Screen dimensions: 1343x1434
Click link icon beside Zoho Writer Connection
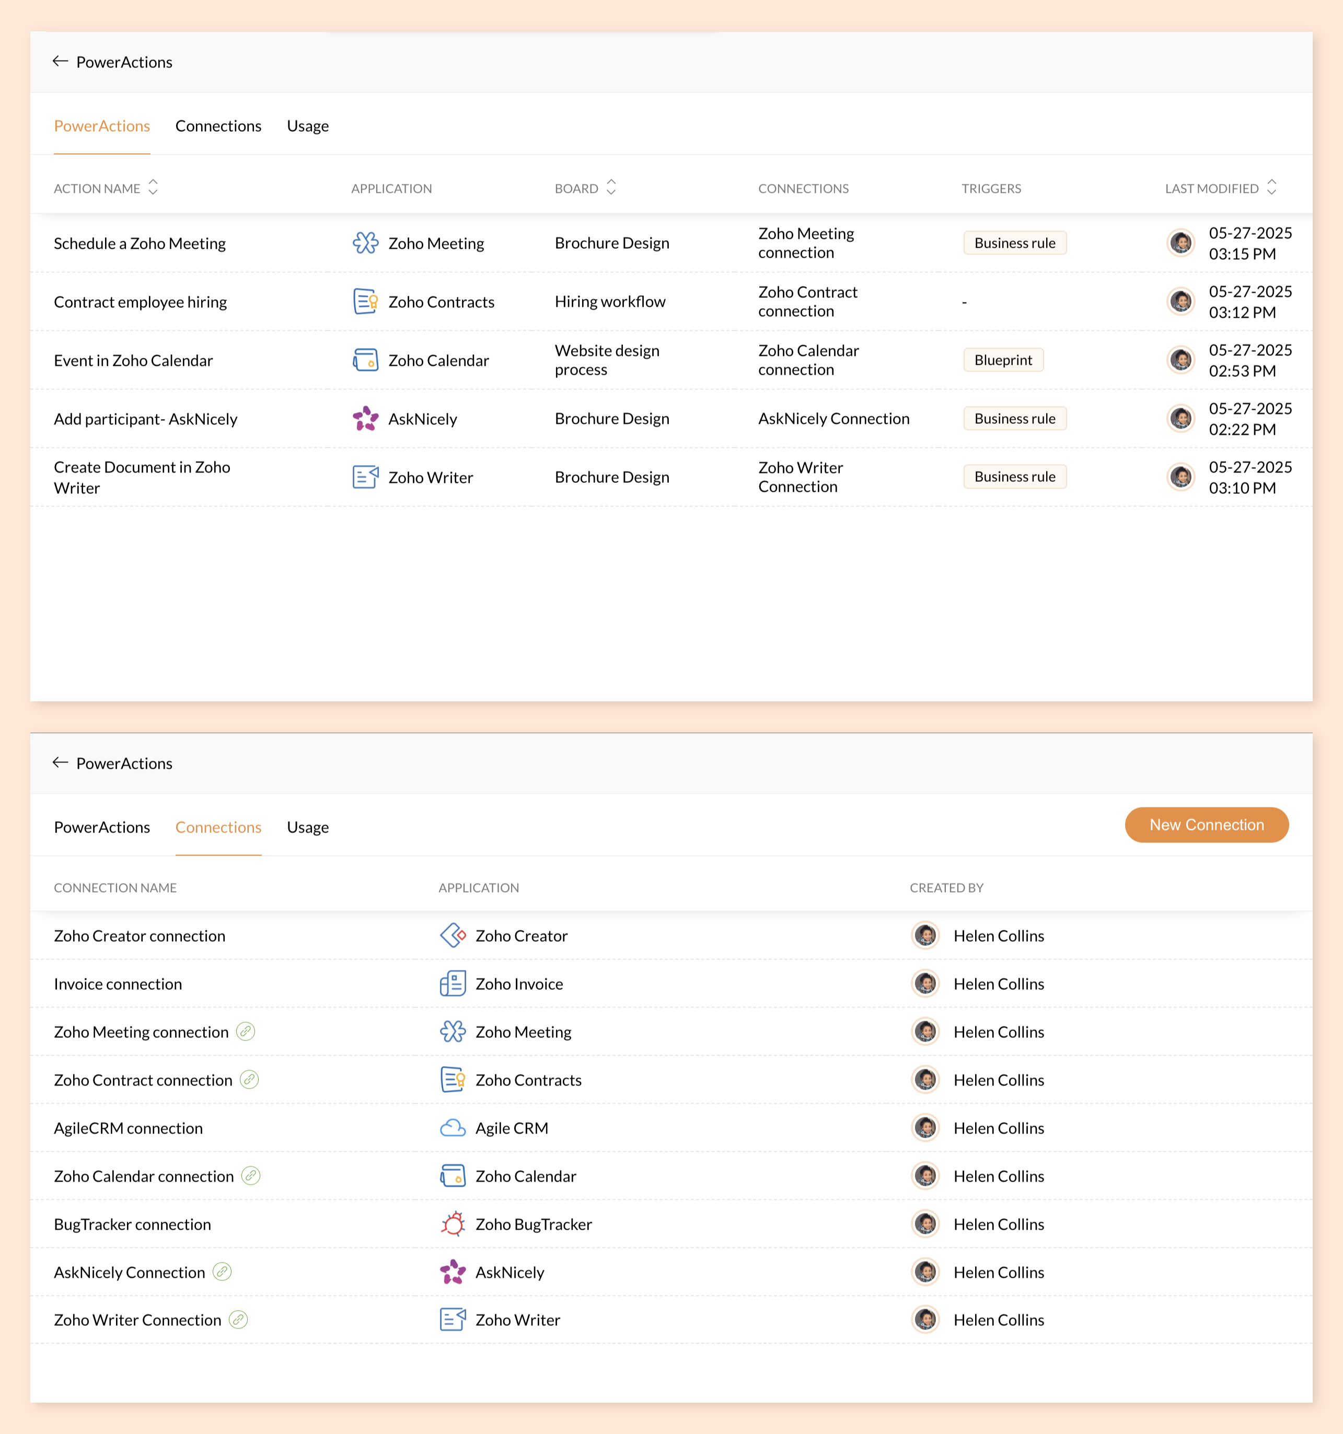pos(238,1320)
